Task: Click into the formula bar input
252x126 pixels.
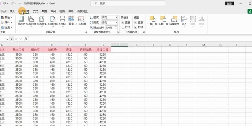Action: pyautogui.click(x=140, y=39)
